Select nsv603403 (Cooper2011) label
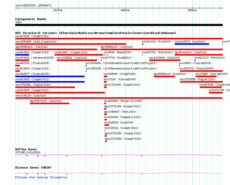This screenshot has height=185, width=230. click(x=33, y=52)
